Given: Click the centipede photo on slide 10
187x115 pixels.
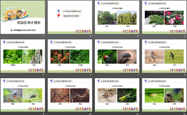Looking at the screenshot, I should pos(80,95).
